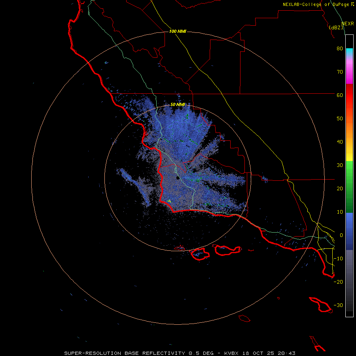Click the 50 dBZ scale value
Screen dimensions: 356x356
(340, 119)
